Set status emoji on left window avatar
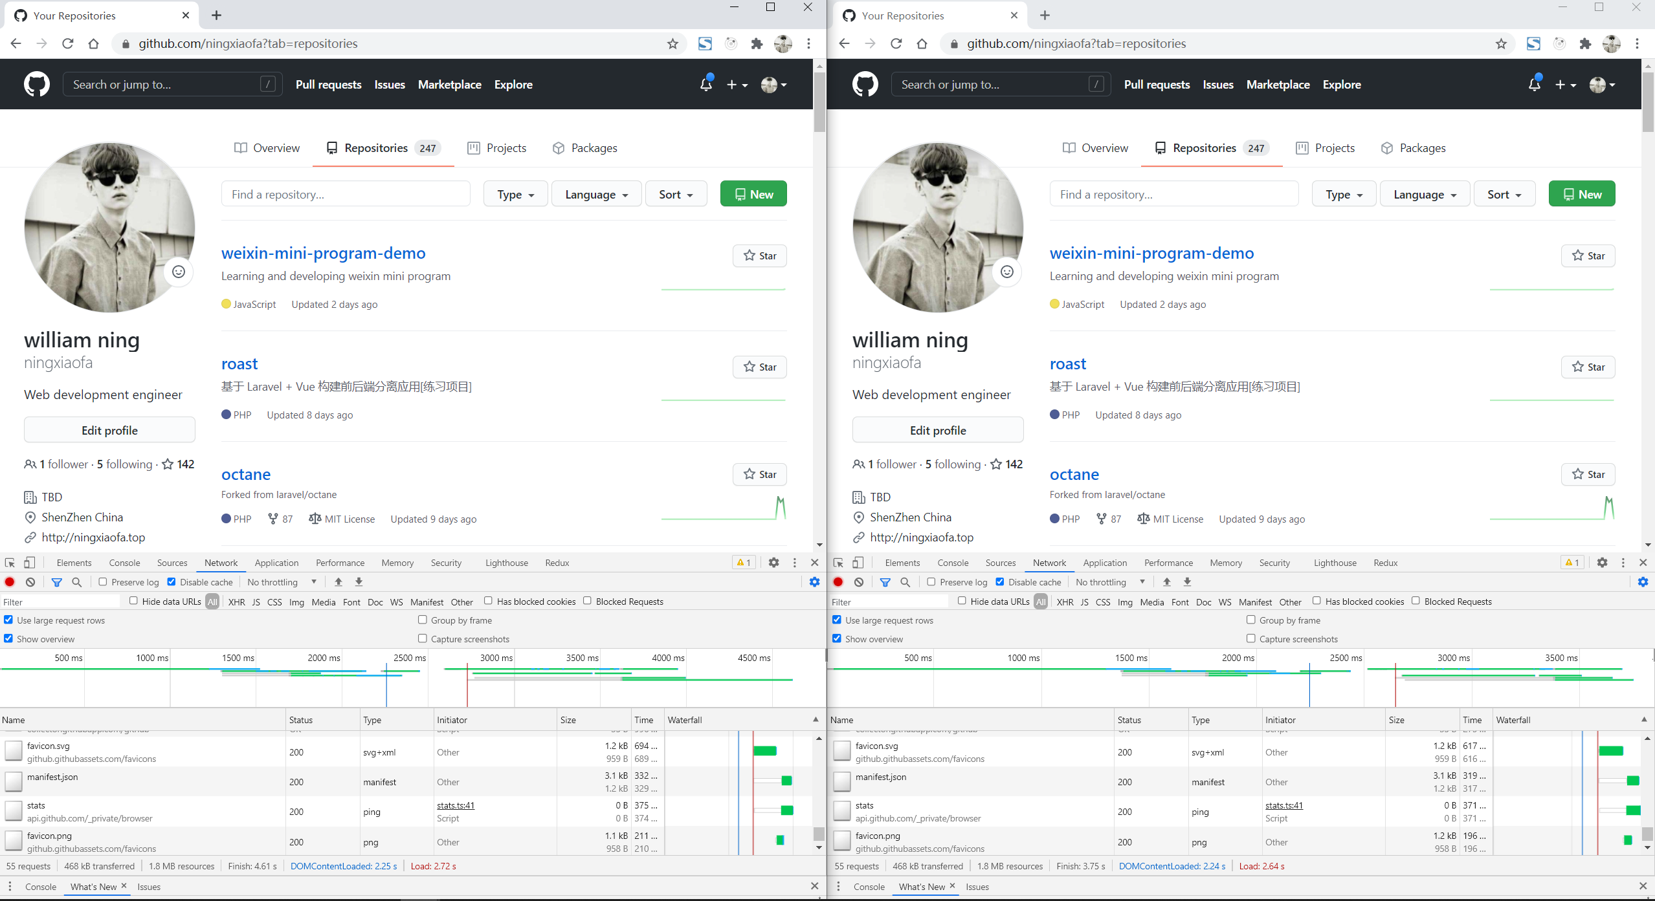 [x=179, y=272]
